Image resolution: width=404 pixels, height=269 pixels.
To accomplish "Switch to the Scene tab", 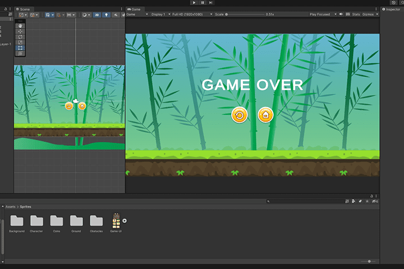I will 23,10.
